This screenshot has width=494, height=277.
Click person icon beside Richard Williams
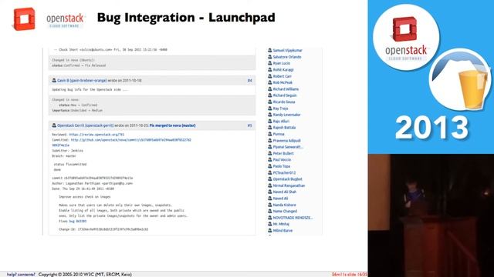pos(270,89)
